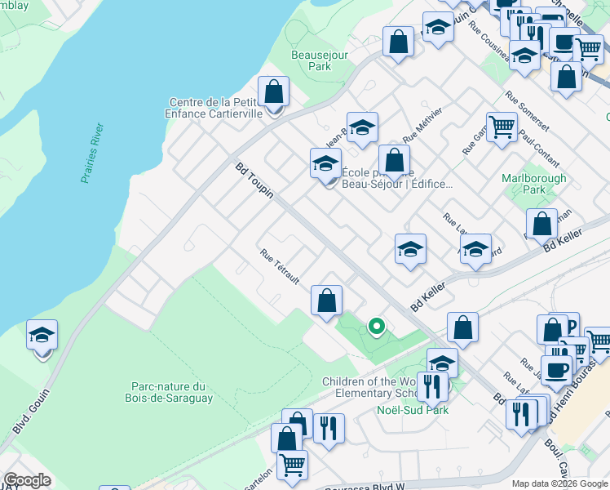Select shopping bag marker overlapping École primaire label
This screenshot has width=610, height=490.
(394, 163)
